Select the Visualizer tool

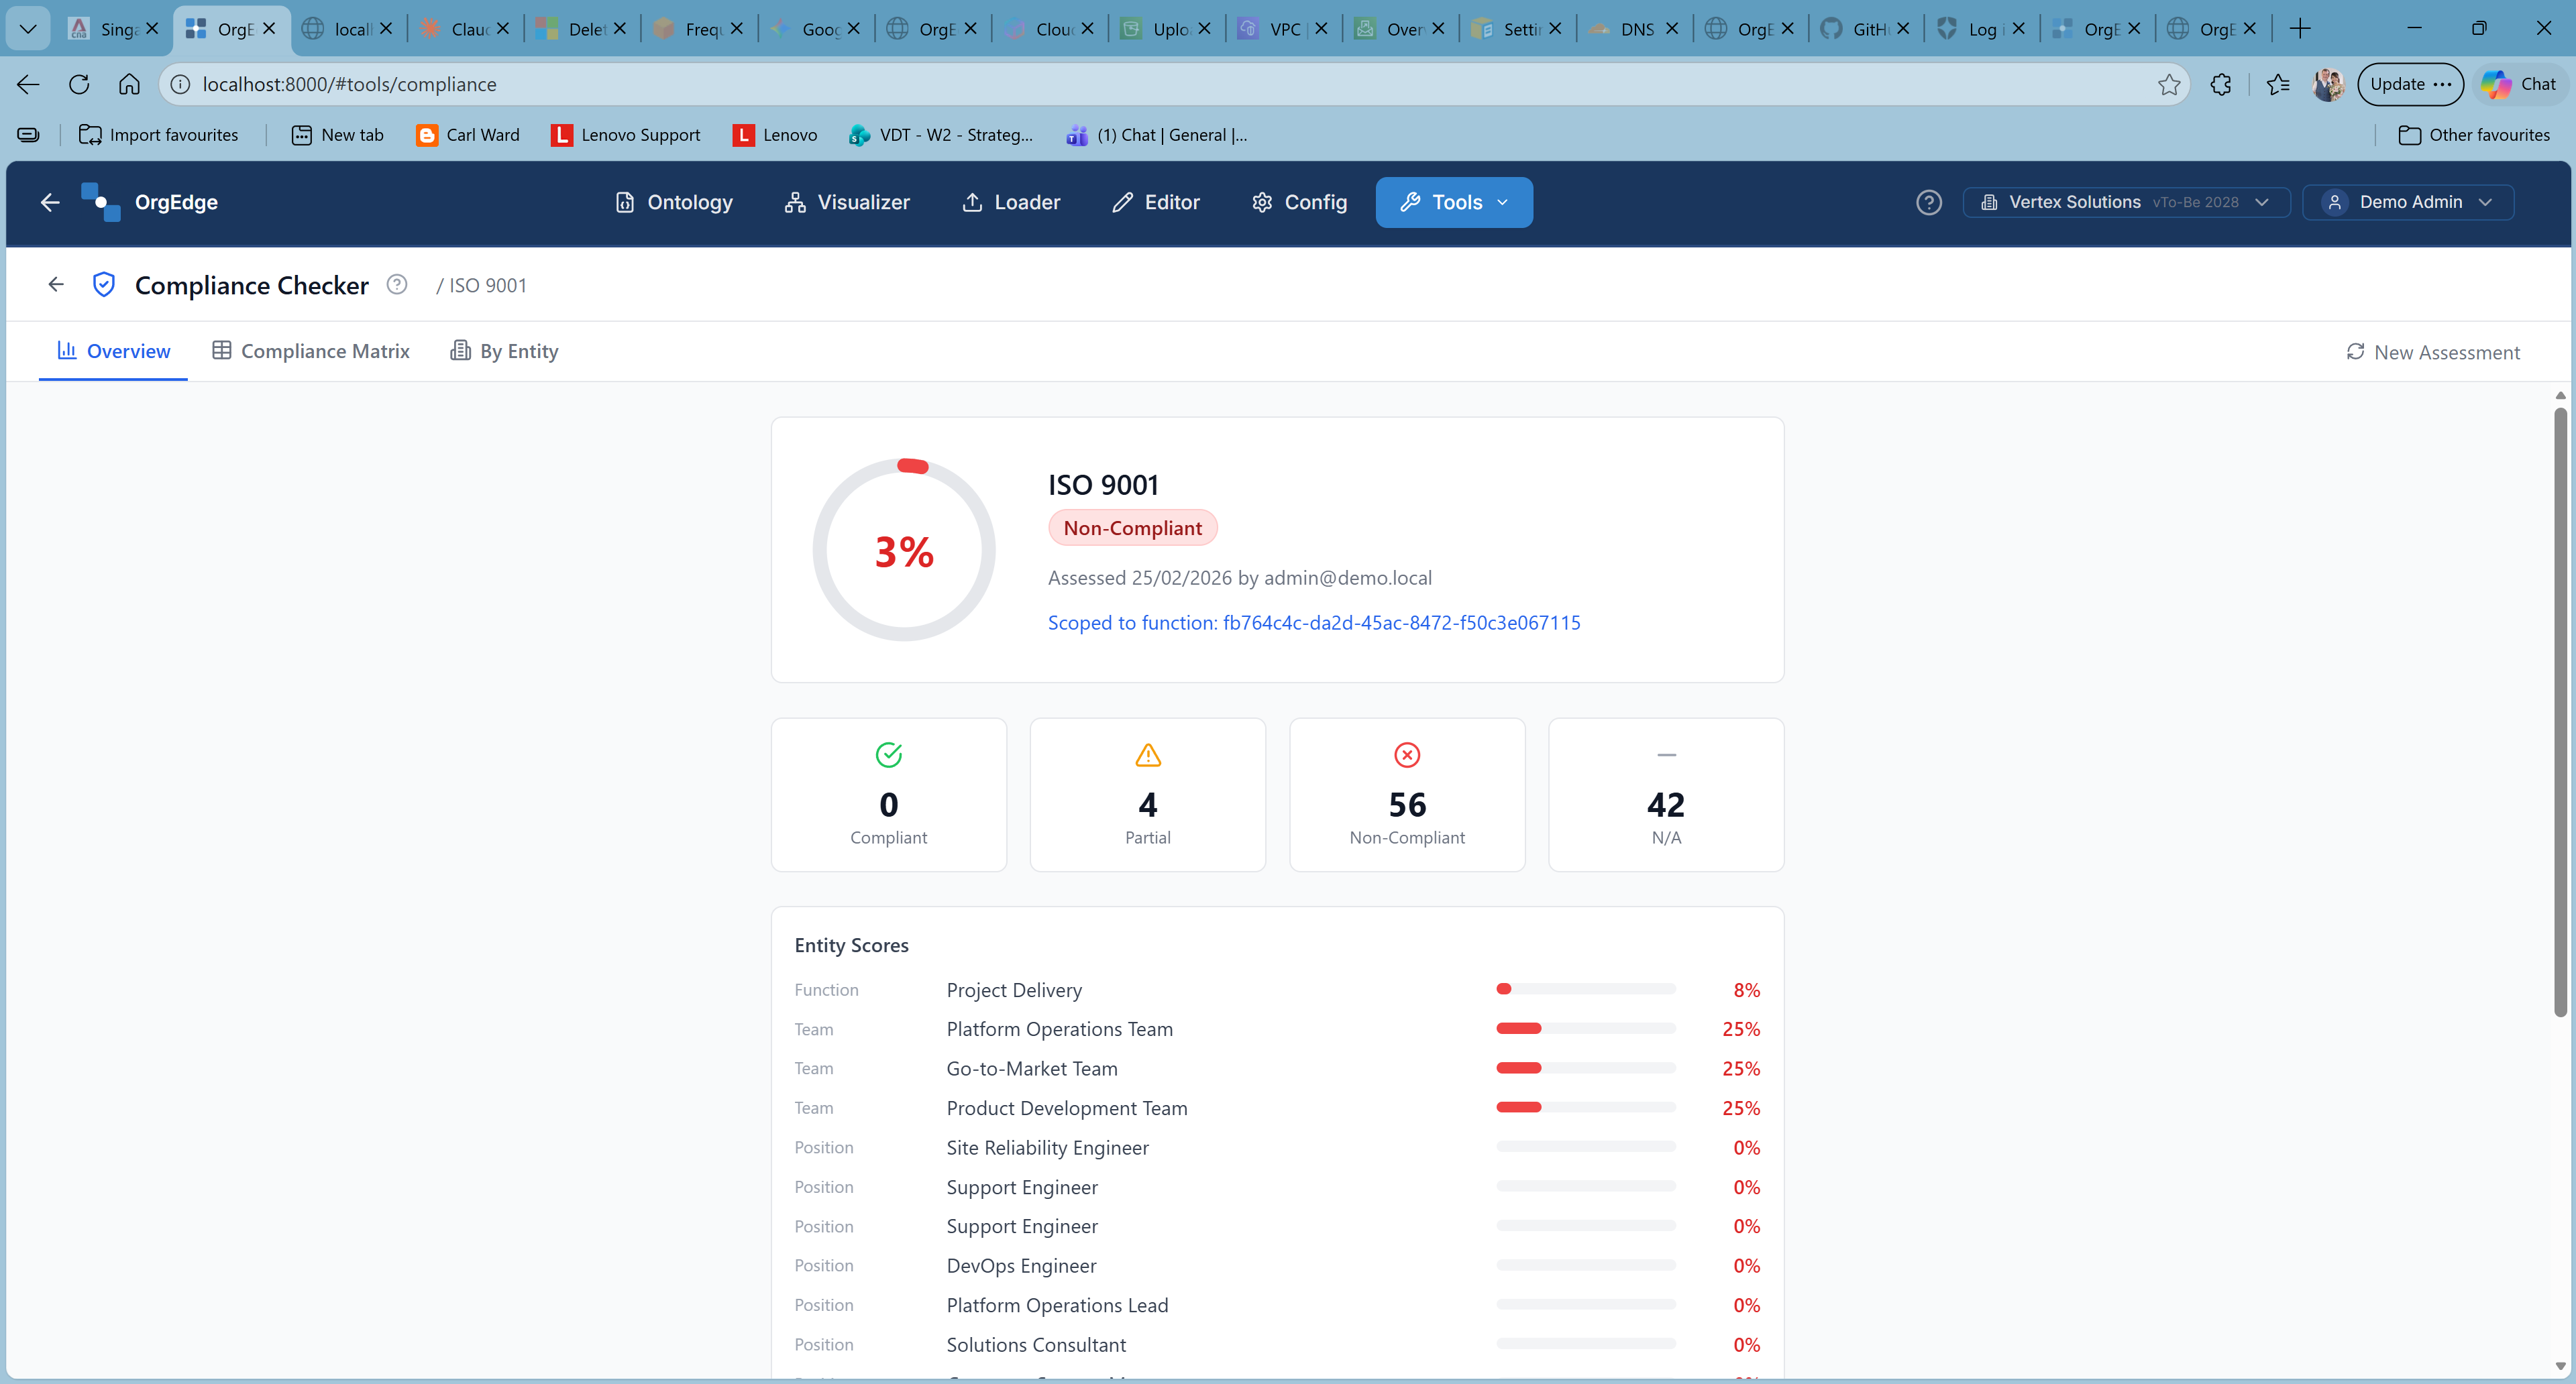point(848,202)
